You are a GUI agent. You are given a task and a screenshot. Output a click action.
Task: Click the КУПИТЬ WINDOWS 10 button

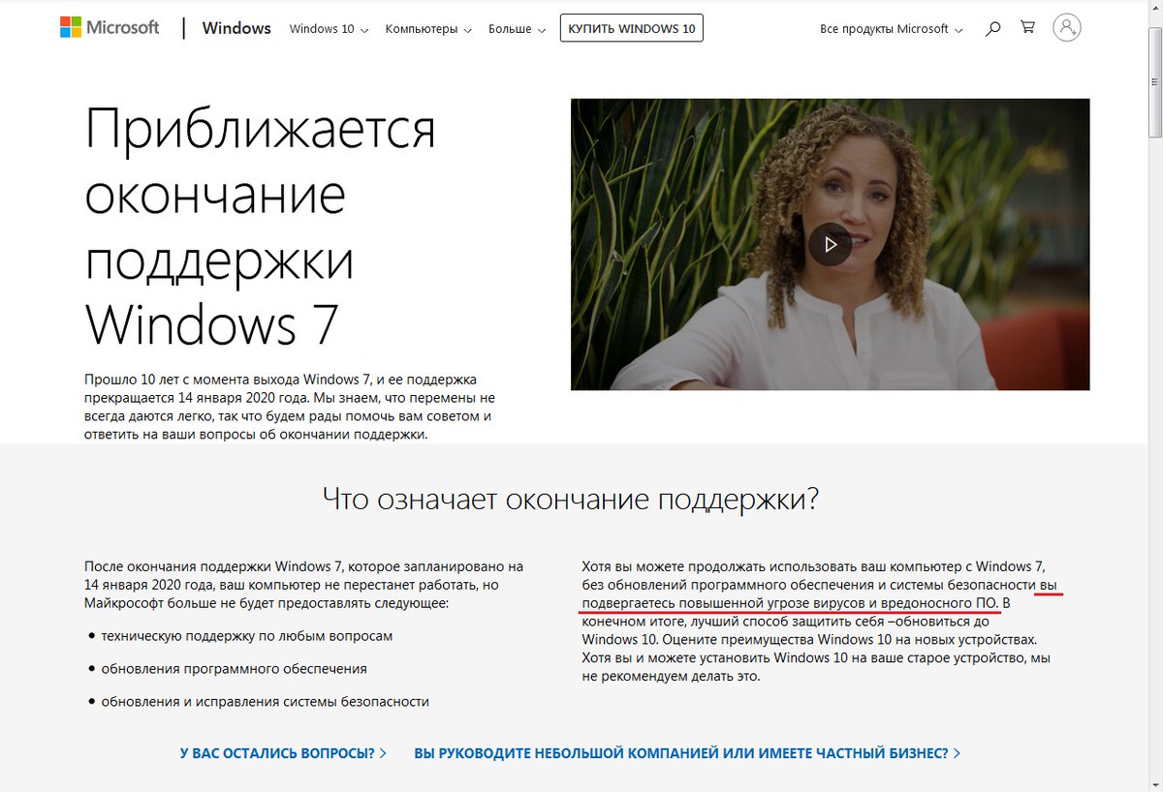(631, 27)
